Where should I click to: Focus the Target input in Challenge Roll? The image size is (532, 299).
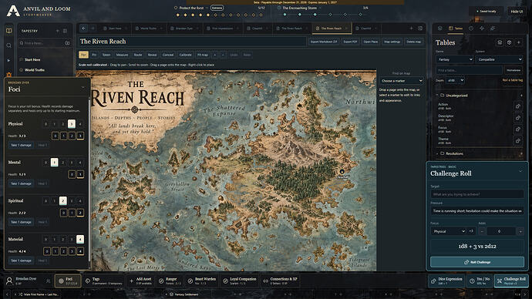[477, 194]
